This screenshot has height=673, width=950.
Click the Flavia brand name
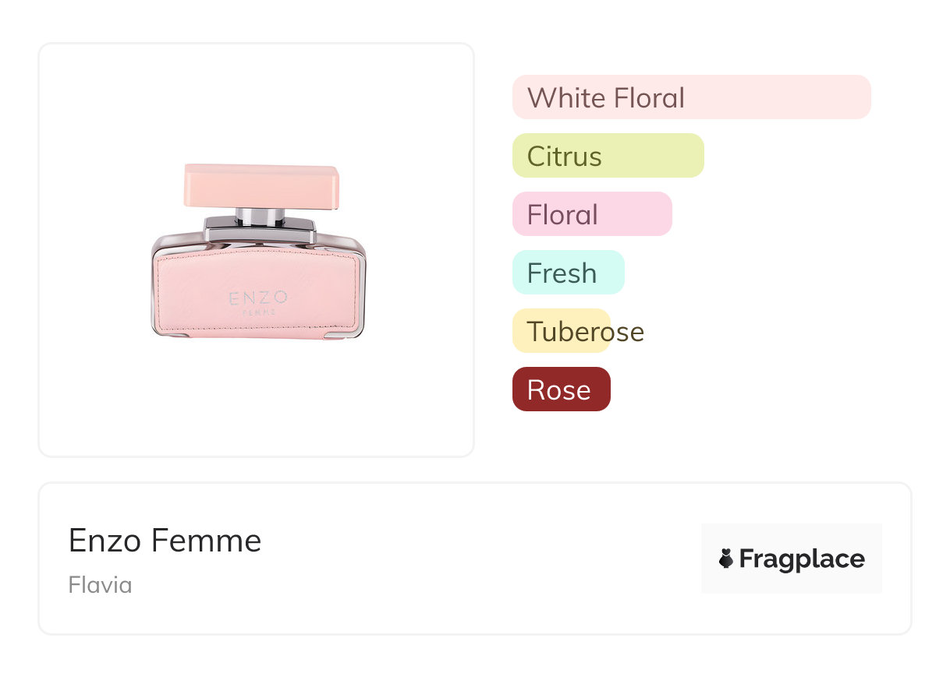tap(100, 585)
